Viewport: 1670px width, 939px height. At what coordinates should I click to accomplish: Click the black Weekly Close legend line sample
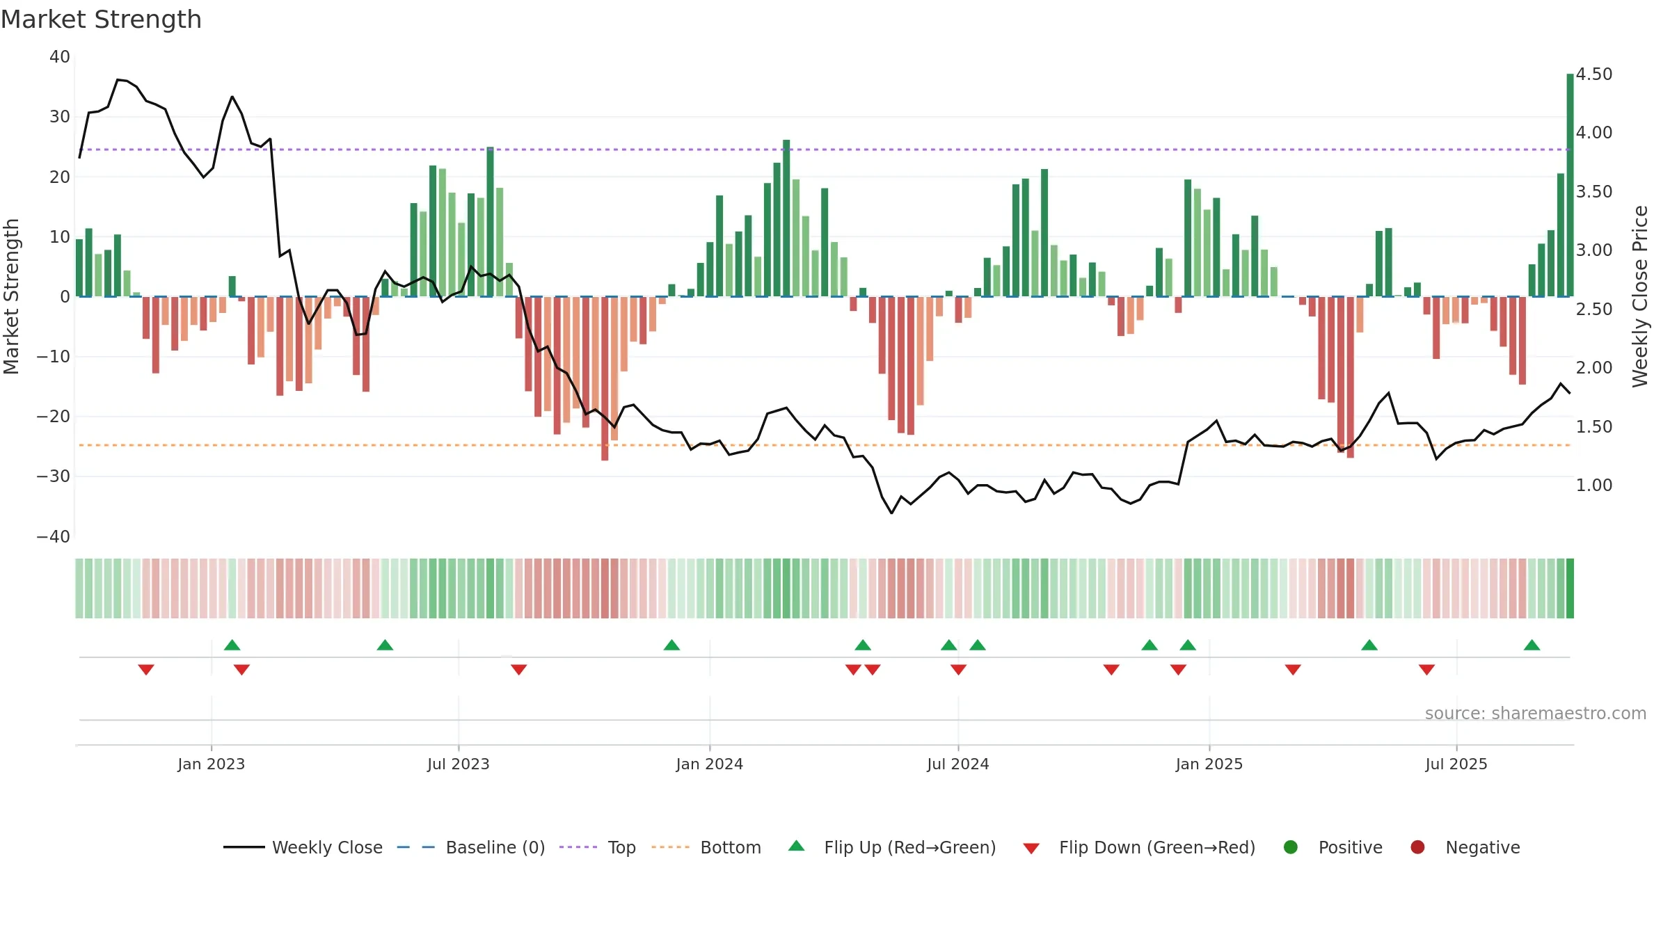244,847
